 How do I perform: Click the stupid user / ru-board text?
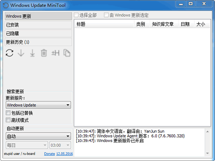tap(19, 154)
